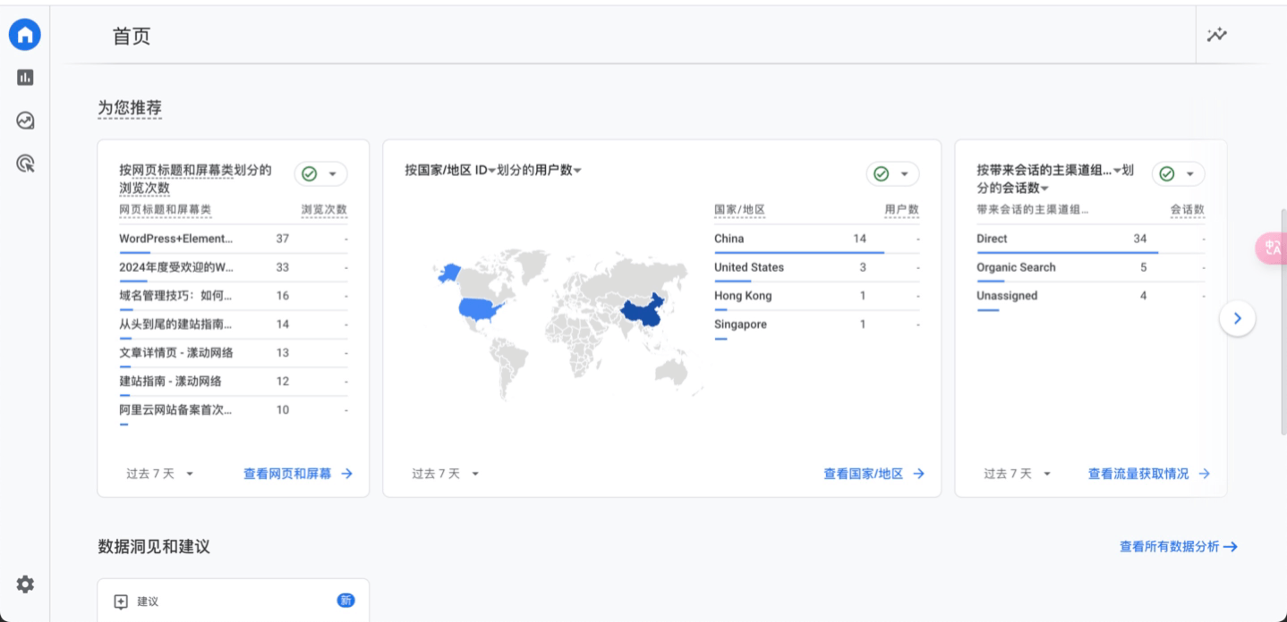The image size is (1287, 622).
Task: Open the 建议 suggestion card
Action: point(234,601)
